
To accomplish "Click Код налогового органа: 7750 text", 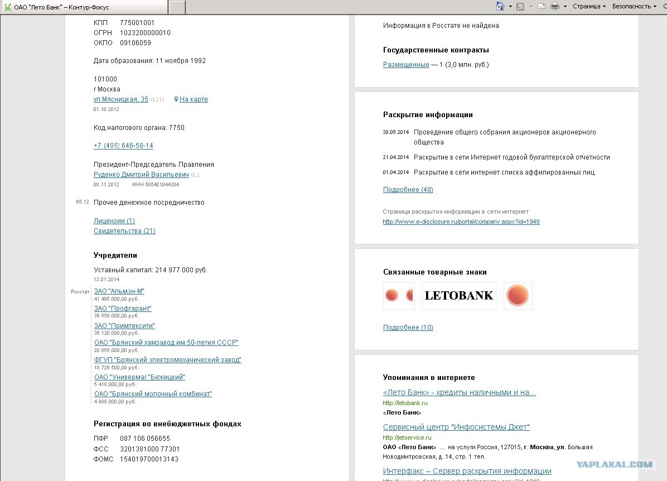I will tap(139, 128).
